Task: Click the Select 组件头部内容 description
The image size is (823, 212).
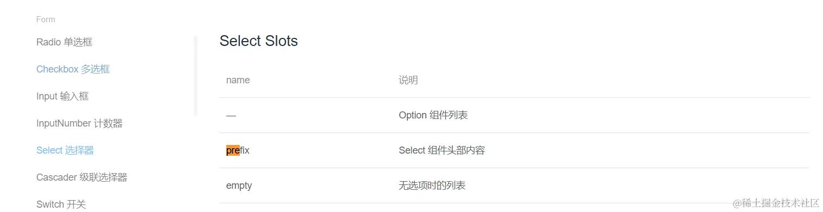Action: point(442,150)
